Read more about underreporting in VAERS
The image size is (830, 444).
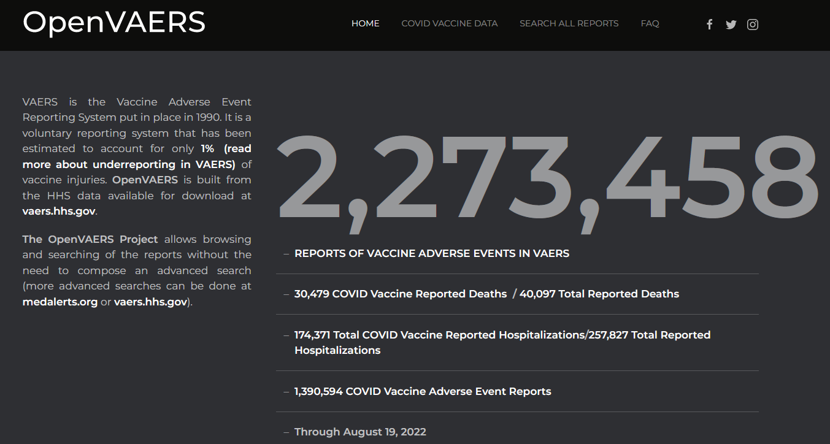[x=129, y=164]
